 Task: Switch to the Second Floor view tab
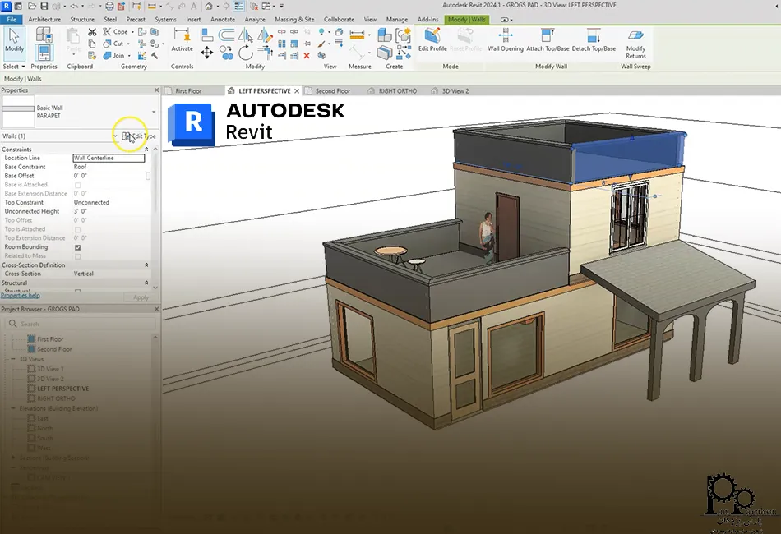tap(331, 91)
